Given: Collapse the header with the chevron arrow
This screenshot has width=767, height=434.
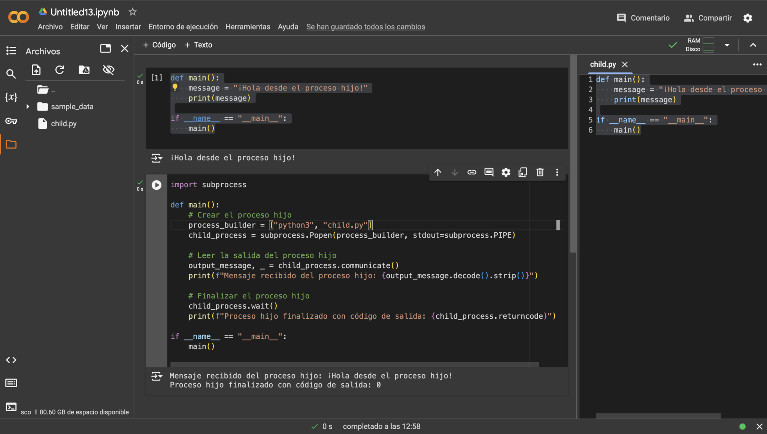Looking at the screenshot, I should (x=752, y=45).
